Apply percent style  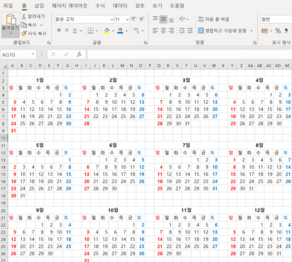(278, 31)
